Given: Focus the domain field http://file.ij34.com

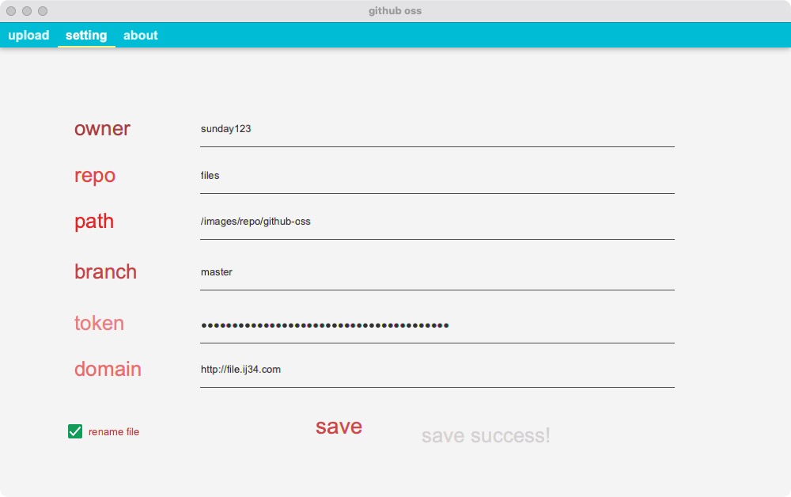Looking at the screenshot, I should click(437, 370).
